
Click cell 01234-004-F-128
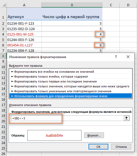tap(24, 50)
